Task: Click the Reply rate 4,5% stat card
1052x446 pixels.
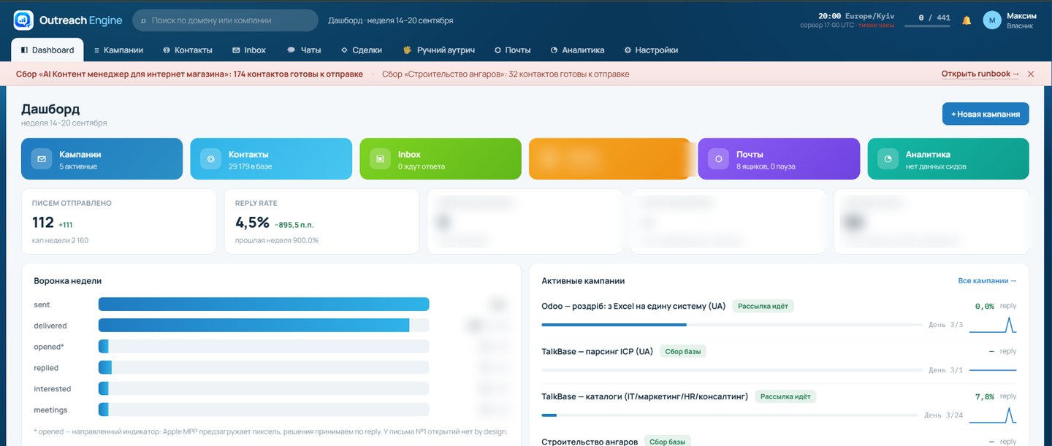Action: tap(321, 221)
